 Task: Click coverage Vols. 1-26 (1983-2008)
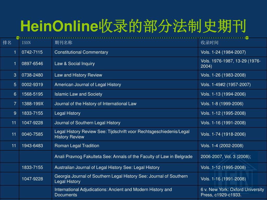coord(223,75)
